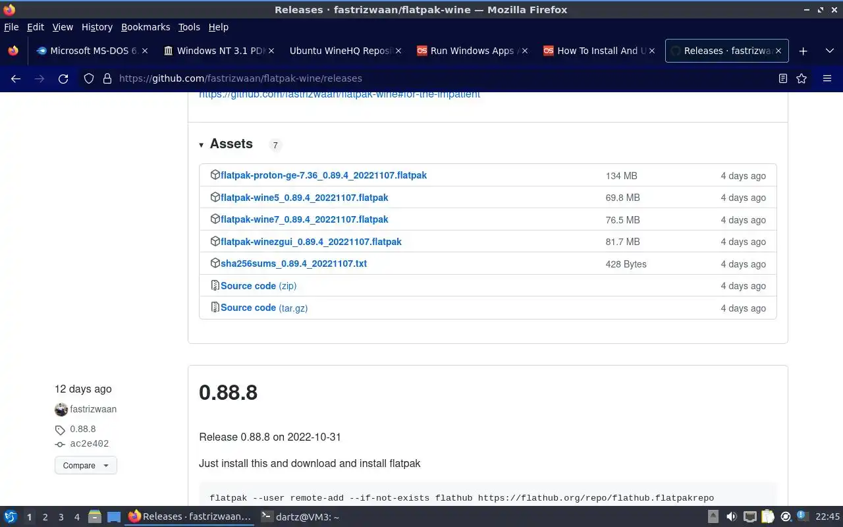Go back to the previous page

[16, 78]
